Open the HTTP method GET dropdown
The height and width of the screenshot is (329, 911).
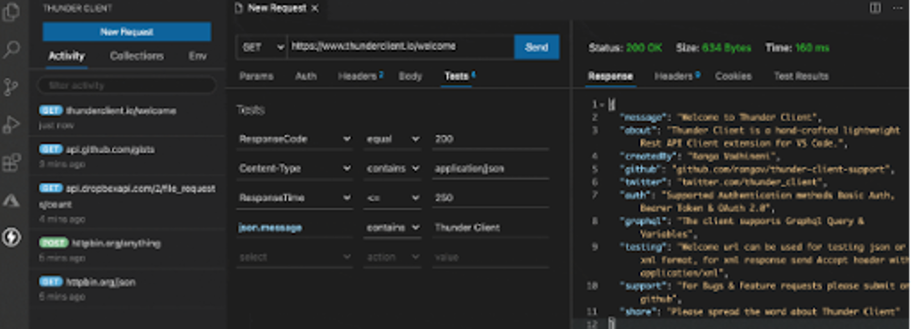[262, 47]
